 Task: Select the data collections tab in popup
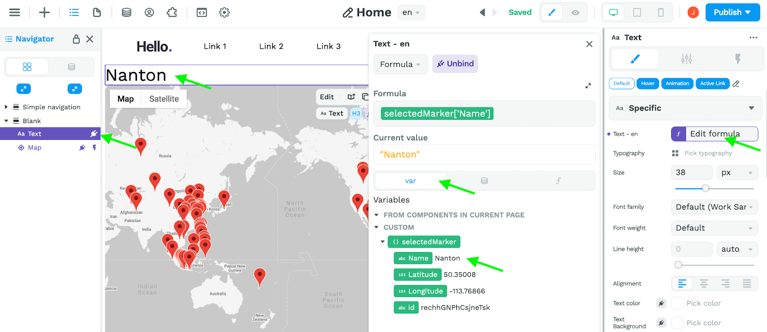pos(484,181)
